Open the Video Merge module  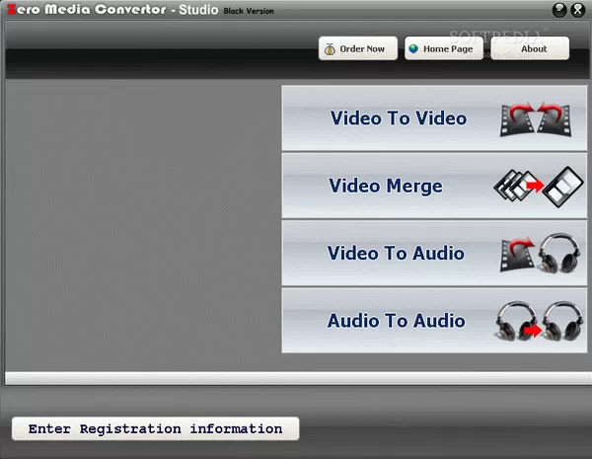[434, 186]
